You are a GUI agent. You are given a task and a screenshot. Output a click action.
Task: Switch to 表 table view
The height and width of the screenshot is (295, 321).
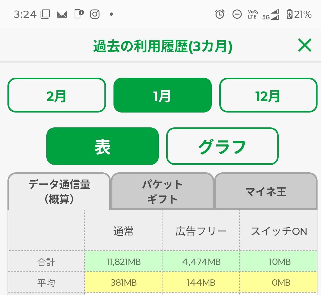click(x=103, y=146)
